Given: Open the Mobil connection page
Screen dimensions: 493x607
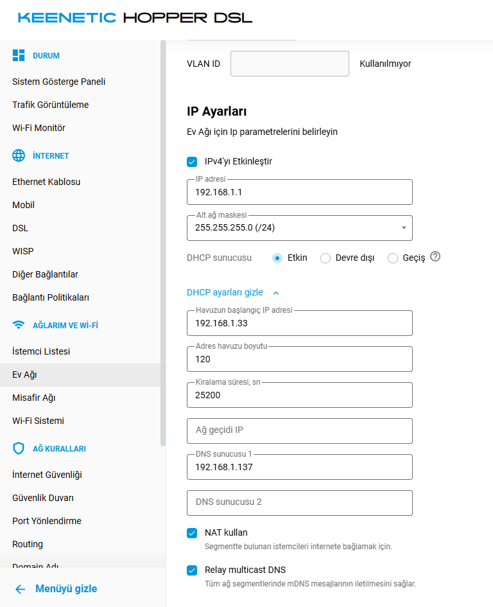Looking at the screenshot, I should 23,205.
